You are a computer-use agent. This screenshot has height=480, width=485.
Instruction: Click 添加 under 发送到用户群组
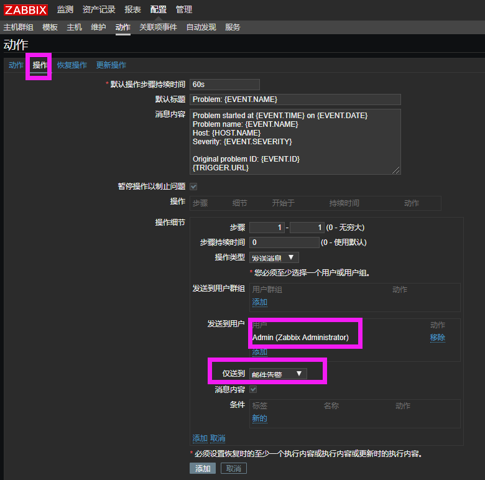click(259, 302)
